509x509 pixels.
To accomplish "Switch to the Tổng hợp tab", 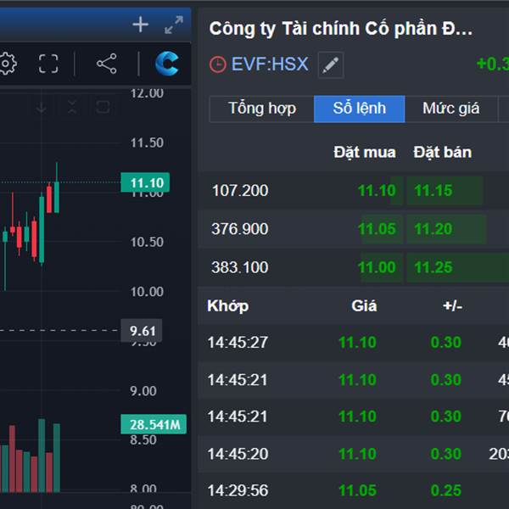I will (262, 109).
